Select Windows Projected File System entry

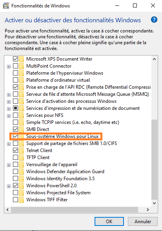[58, 193]
